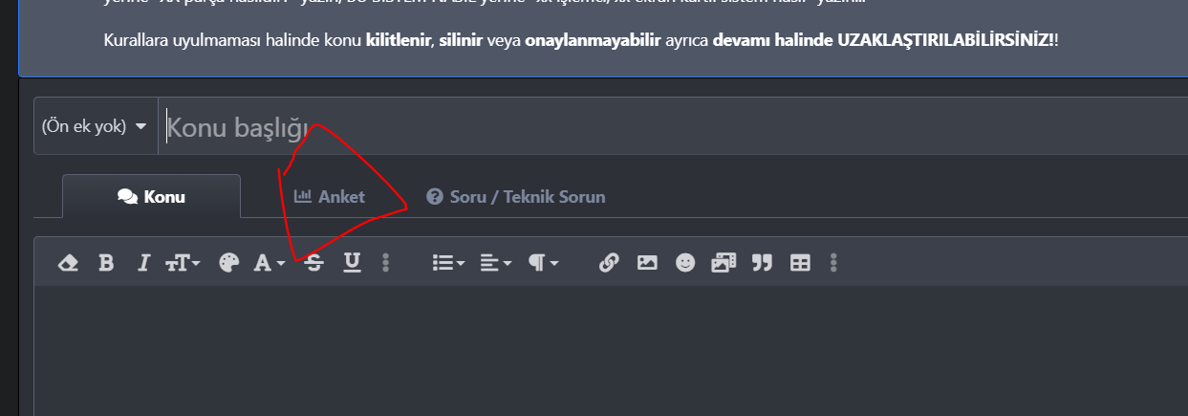Toggle bold formatting
Image resolution: width=1188 pixels, height=416 pixels.
[x=106, y=263]
